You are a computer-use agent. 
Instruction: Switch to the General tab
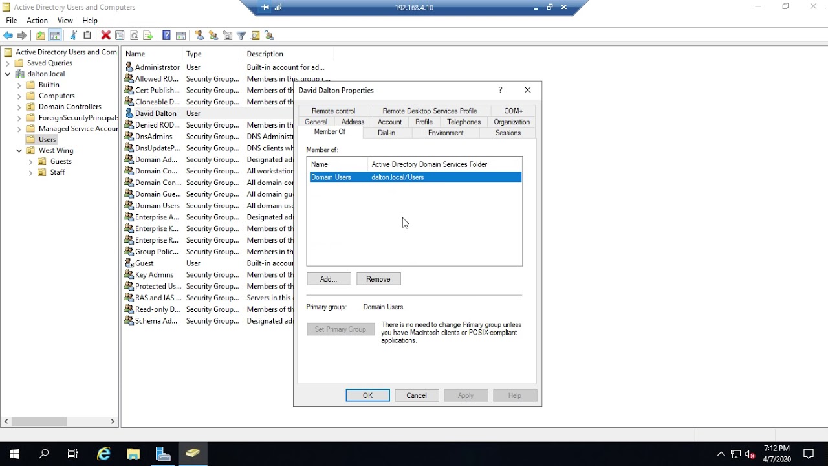click(316, 122)
